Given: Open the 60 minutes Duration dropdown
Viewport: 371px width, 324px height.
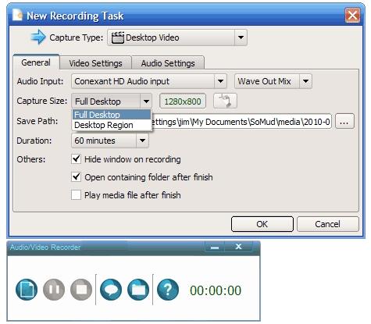Looking at the screenshot, I should click(110, 141).
